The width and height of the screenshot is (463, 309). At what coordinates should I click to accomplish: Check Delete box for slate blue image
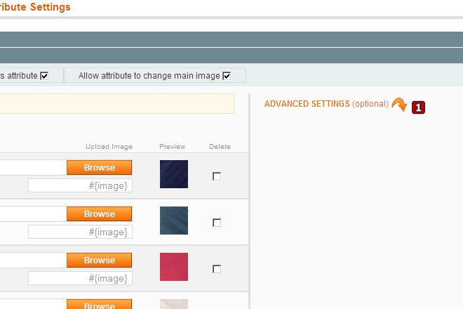tap(217, 223)
